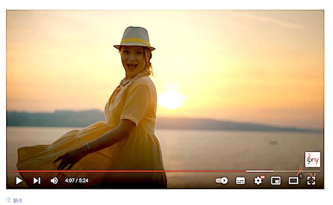Mute the video volume
333x205 pixels.
tap(54, 181)
